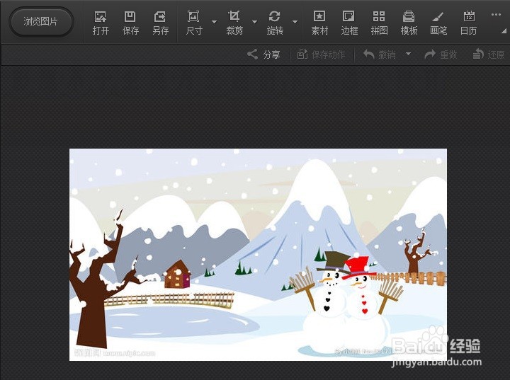Click the 重做 redo button
This screenshot has width=510, height=380.
pyautogui.click(x=441, y=54)
